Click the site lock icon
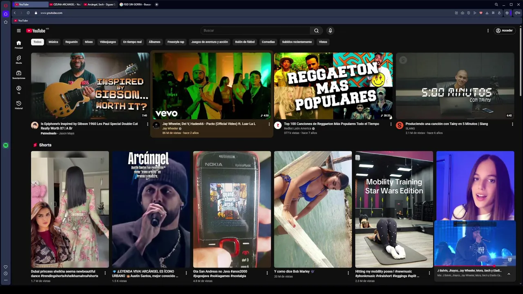The height and width of the screenshot is (294, 523). coord(36,13)
